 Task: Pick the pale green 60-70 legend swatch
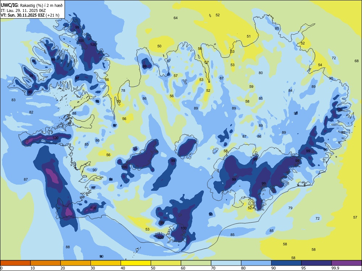(196, 263)
